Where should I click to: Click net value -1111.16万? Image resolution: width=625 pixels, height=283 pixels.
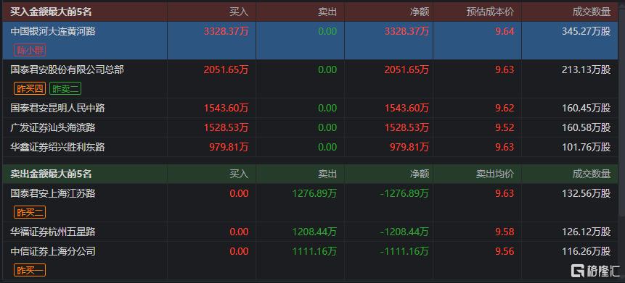(x=404, y=251)
